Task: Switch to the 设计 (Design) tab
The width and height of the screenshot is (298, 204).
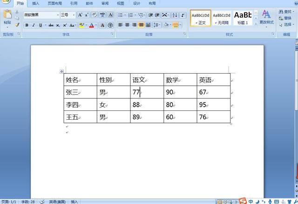Action: pyautogui.click(x=136, y=3)
